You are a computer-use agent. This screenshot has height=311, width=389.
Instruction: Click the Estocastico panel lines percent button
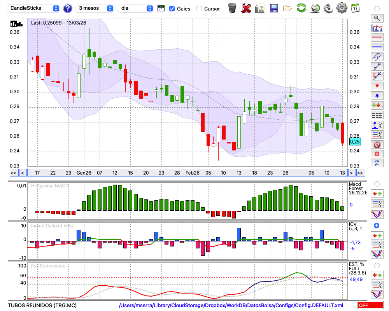pyautogui.click(x=377, y=285)
